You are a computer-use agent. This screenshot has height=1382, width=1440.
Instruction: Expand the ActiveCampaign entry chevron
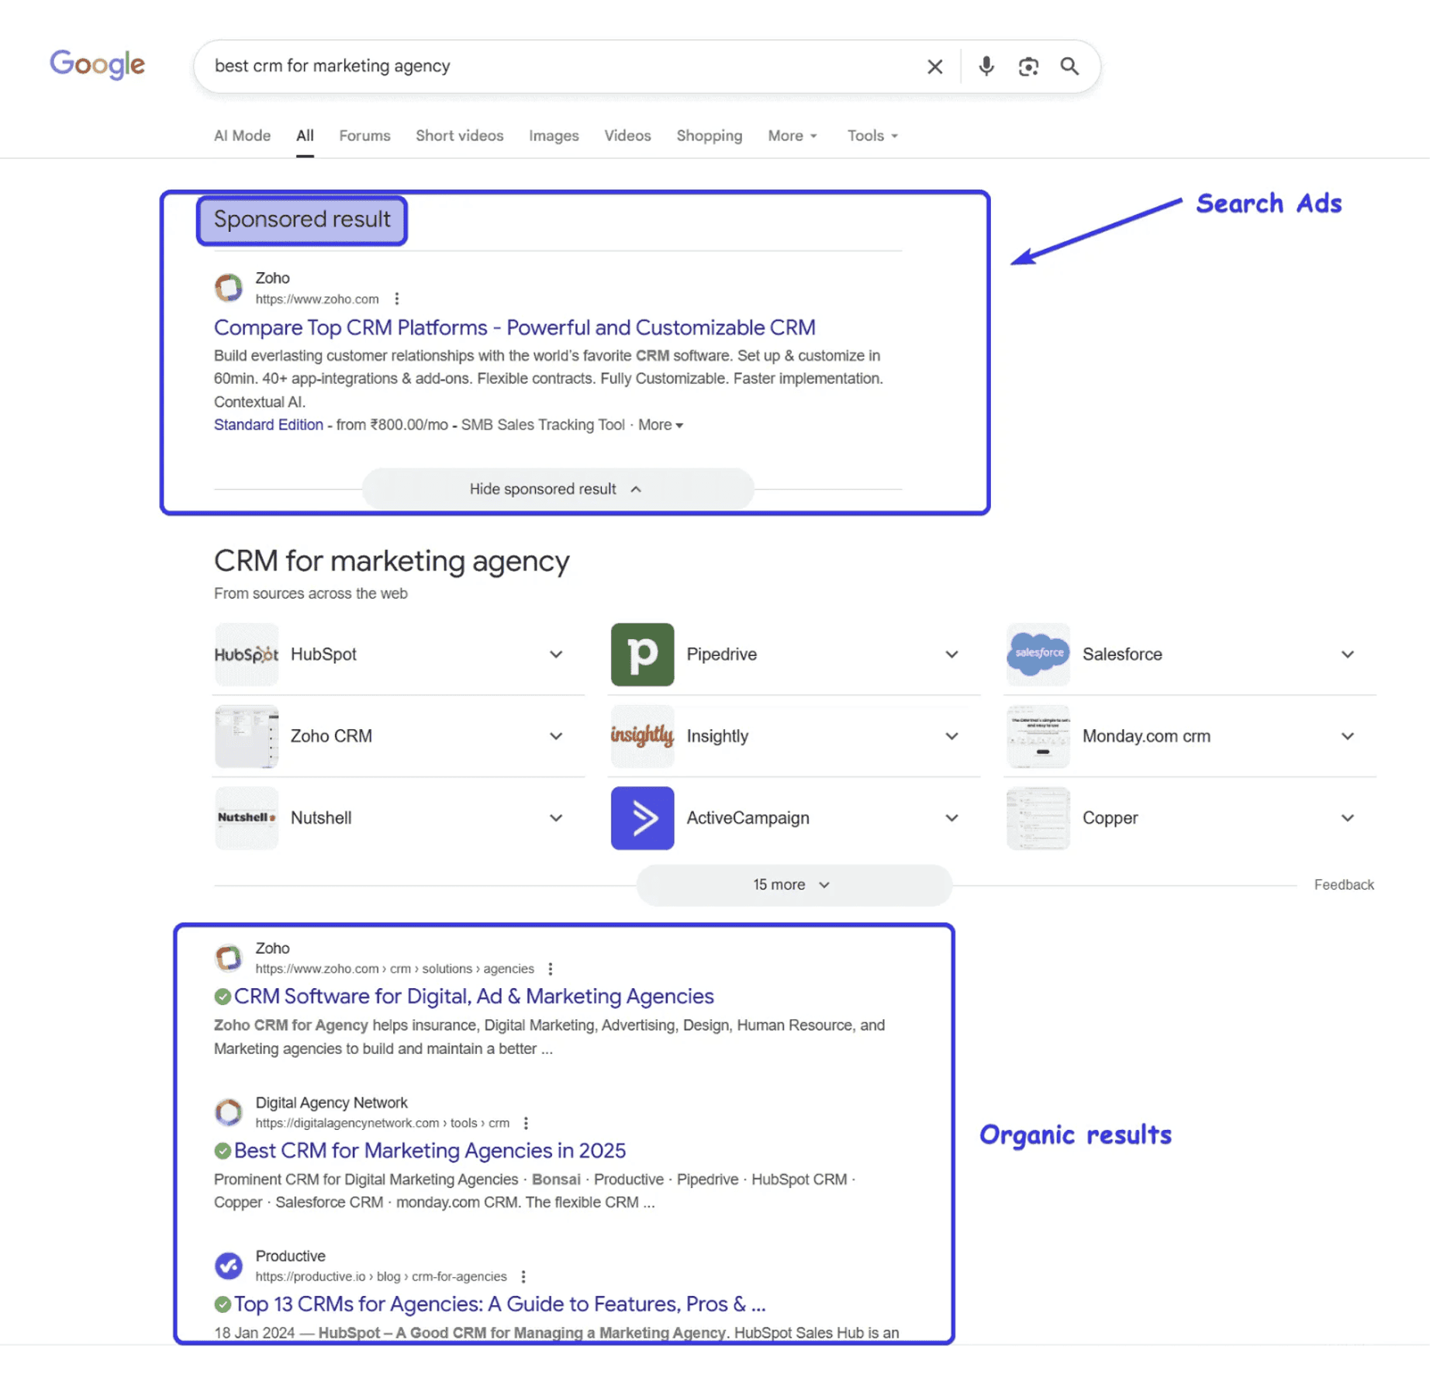pos(951,818)
